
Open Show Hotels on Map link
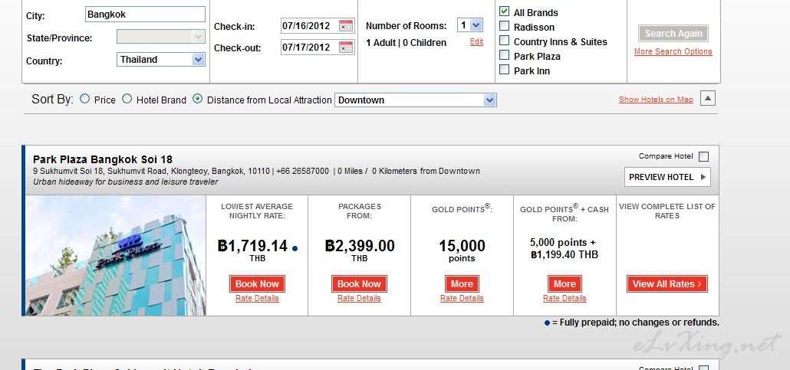[x=656, y=99]
